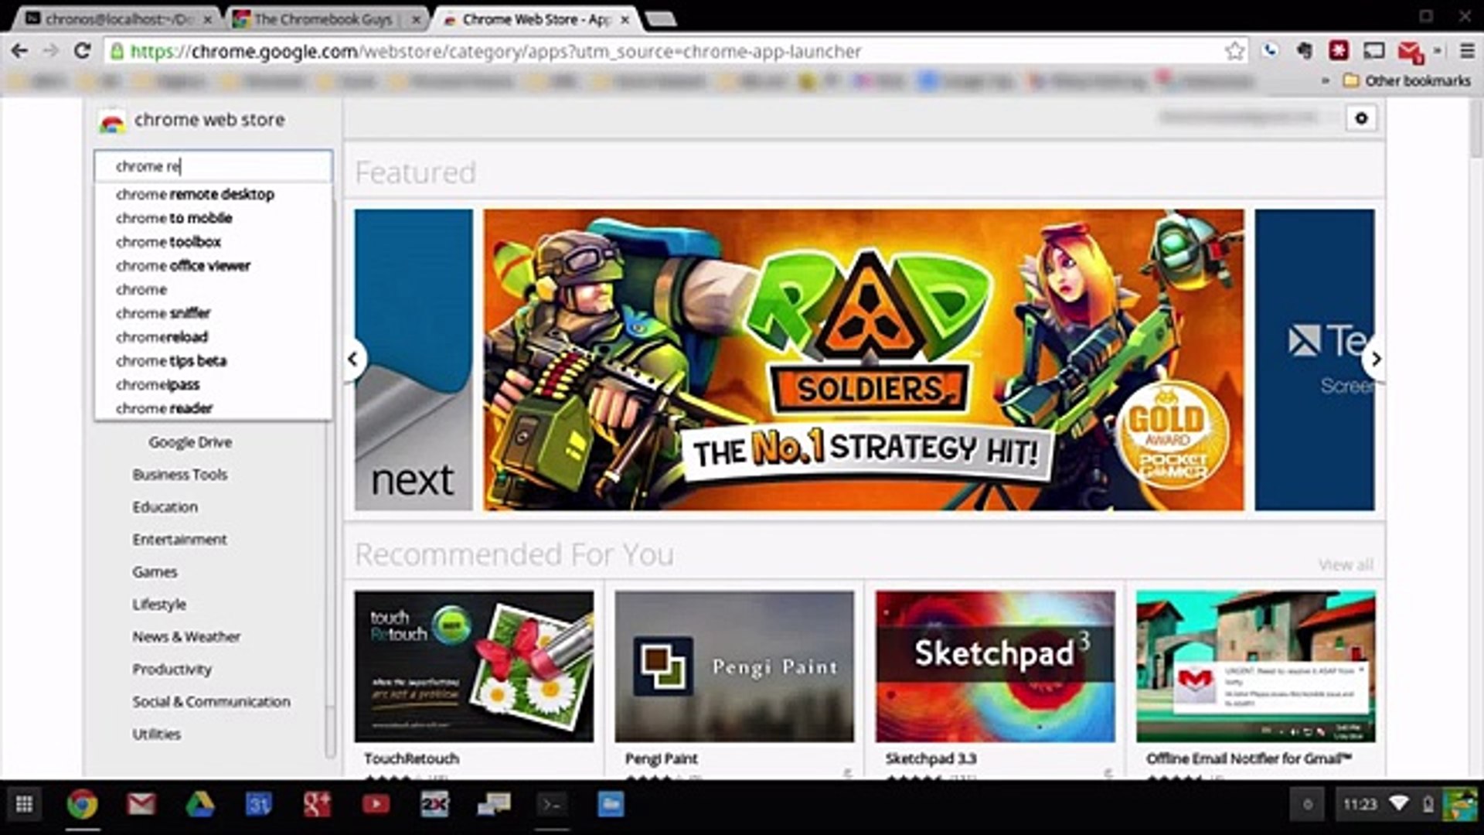1484x835 pixels.
Task: Select the Terminal icon in taskbar
Action: (x=551, y=806)
